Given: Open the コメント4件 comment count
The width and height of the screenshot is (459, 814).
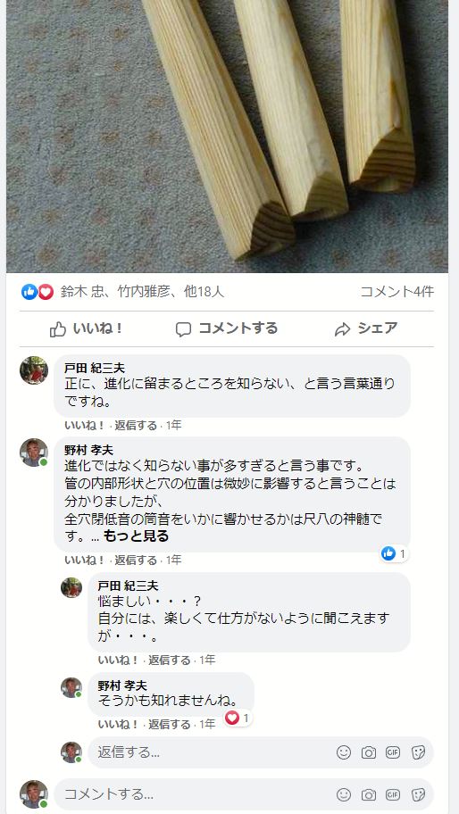Looking at the screenshot, I should [x=397, y=292].
